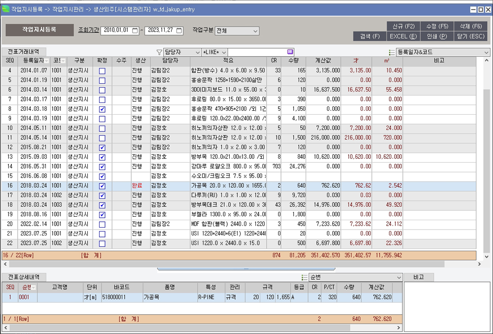Click the splitter handle between grids

coord(246,269)
